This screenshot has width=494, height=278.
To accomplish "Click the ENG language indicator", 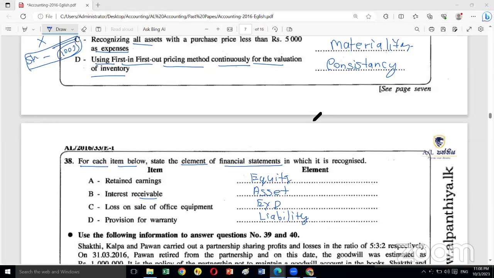I will (x=464, y=272).
